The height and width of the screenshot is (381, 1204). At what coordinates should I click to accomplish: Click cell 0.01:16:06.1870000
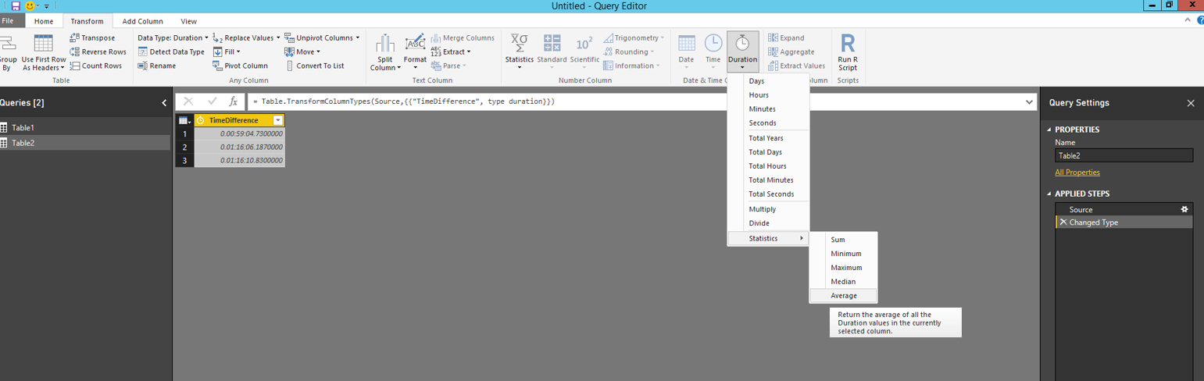tap(239, 147)
